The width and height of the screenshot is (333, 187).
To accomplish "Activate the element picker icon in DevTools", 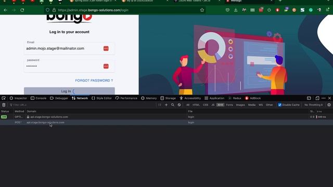I will [x=4, y=98].
